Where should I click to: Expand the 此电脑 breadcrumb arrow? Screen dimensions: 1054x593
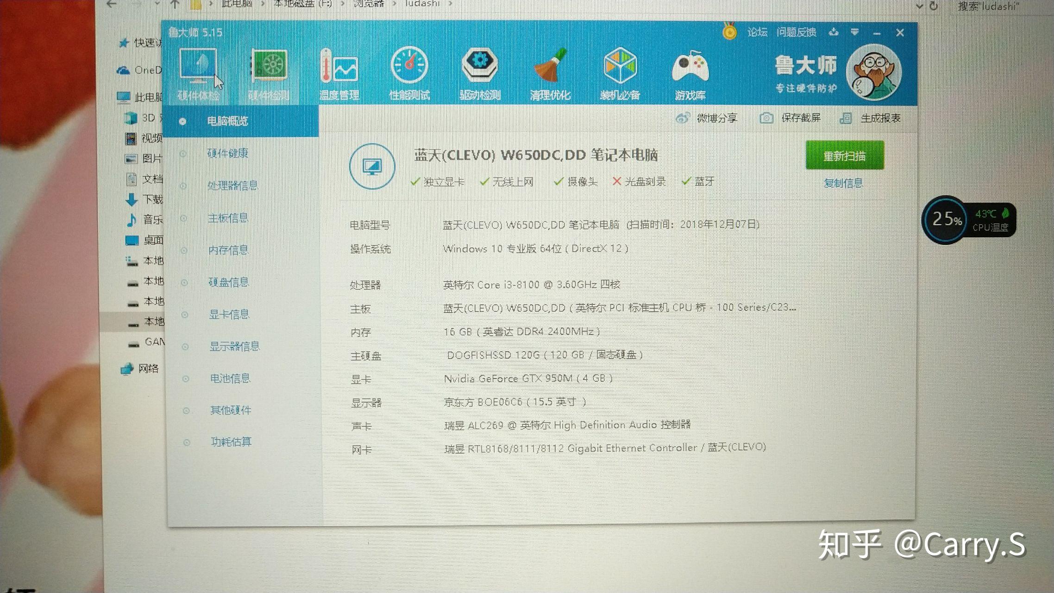click(263, 4)
